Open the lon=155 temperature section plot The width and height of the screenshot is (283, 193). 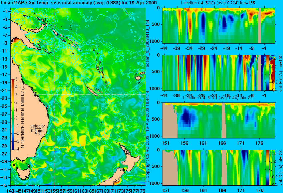pyautogui.click(x=218, y=25)
